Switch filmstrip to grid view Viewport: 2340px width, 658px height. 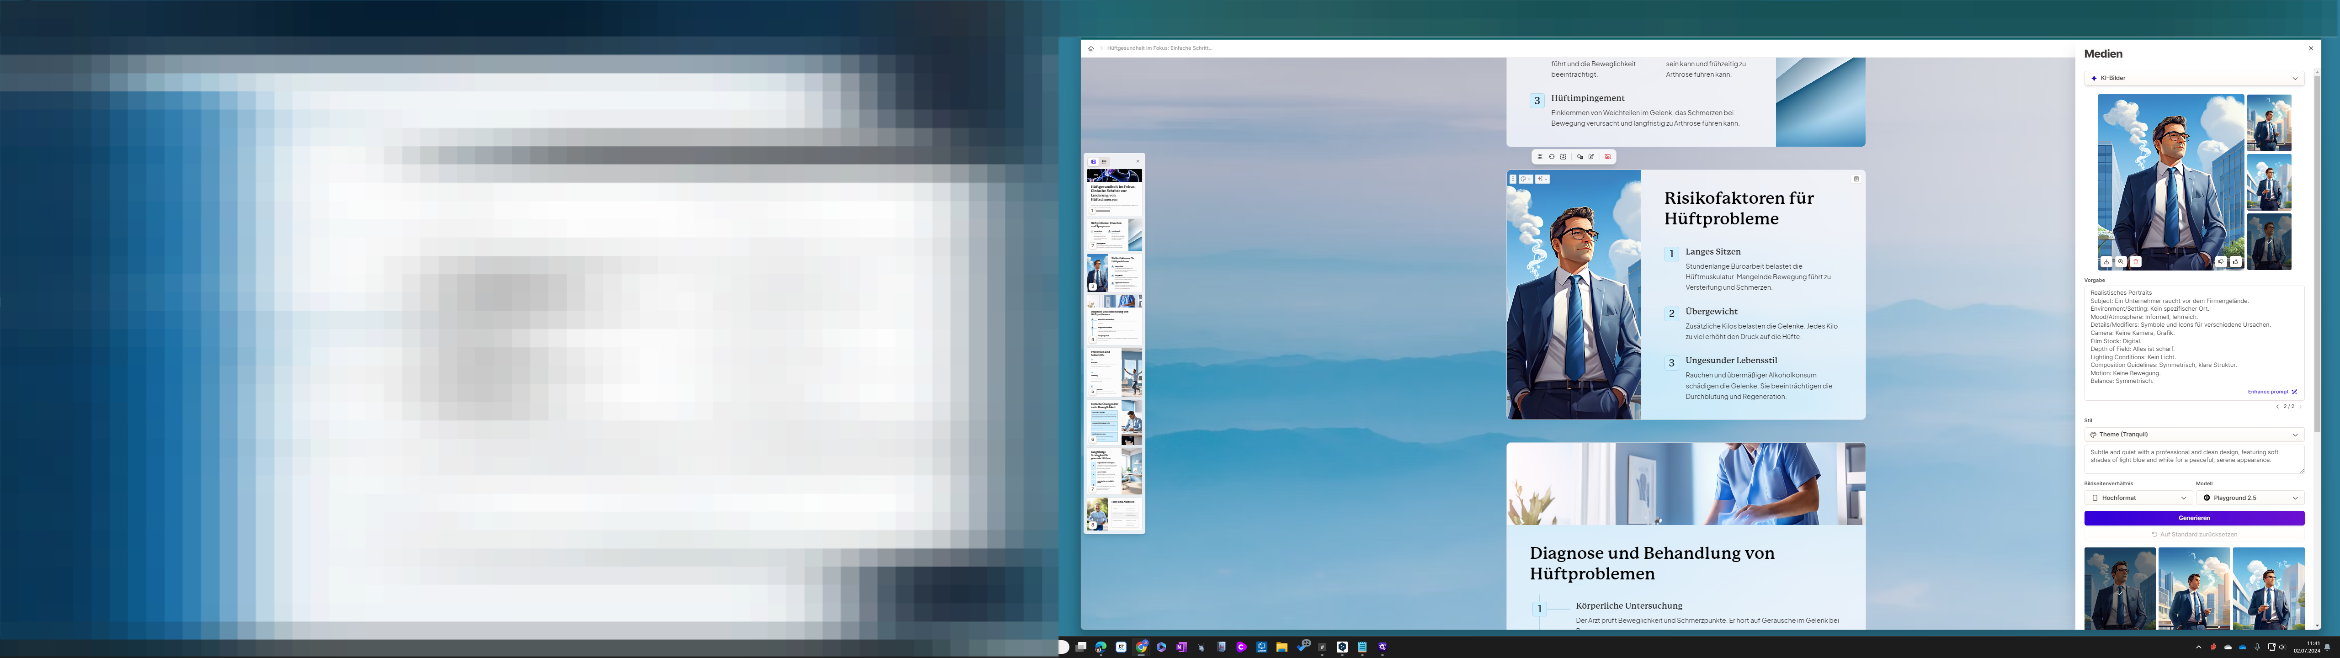(x=1104, y=161)
